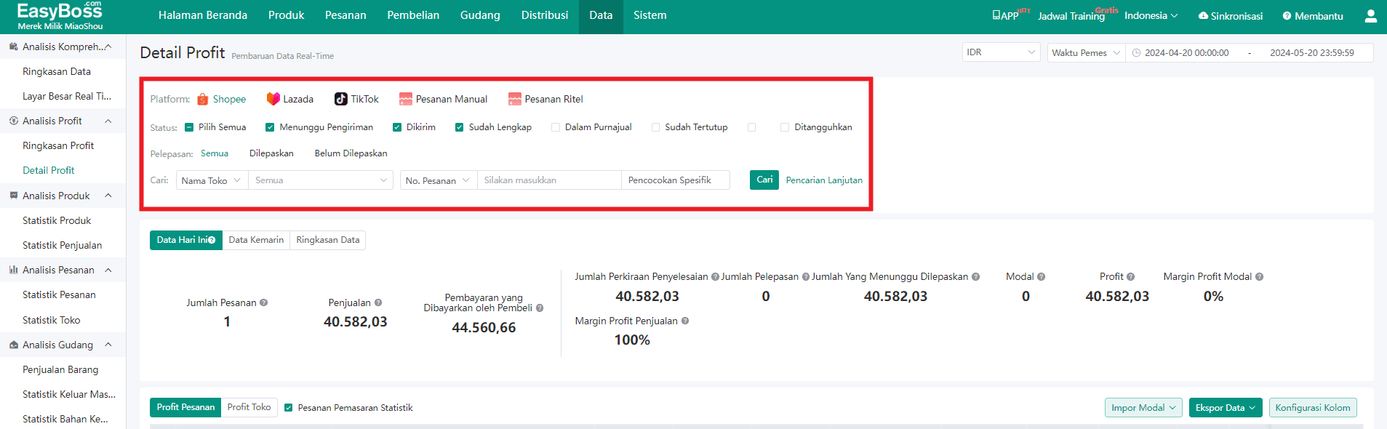Click the Analisis Gudang warehouse icon

point(14,345)
